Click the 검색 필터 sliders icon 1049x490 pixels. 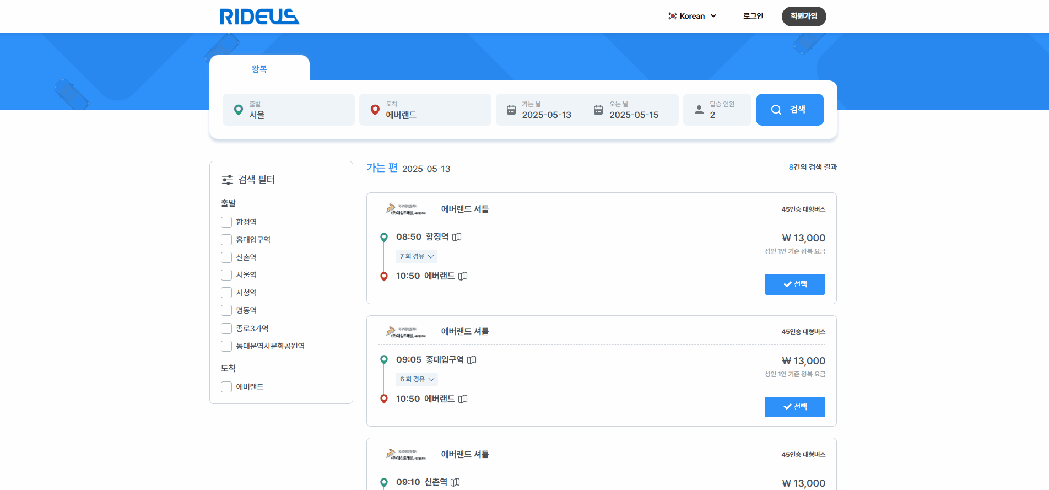pos(228,180)
